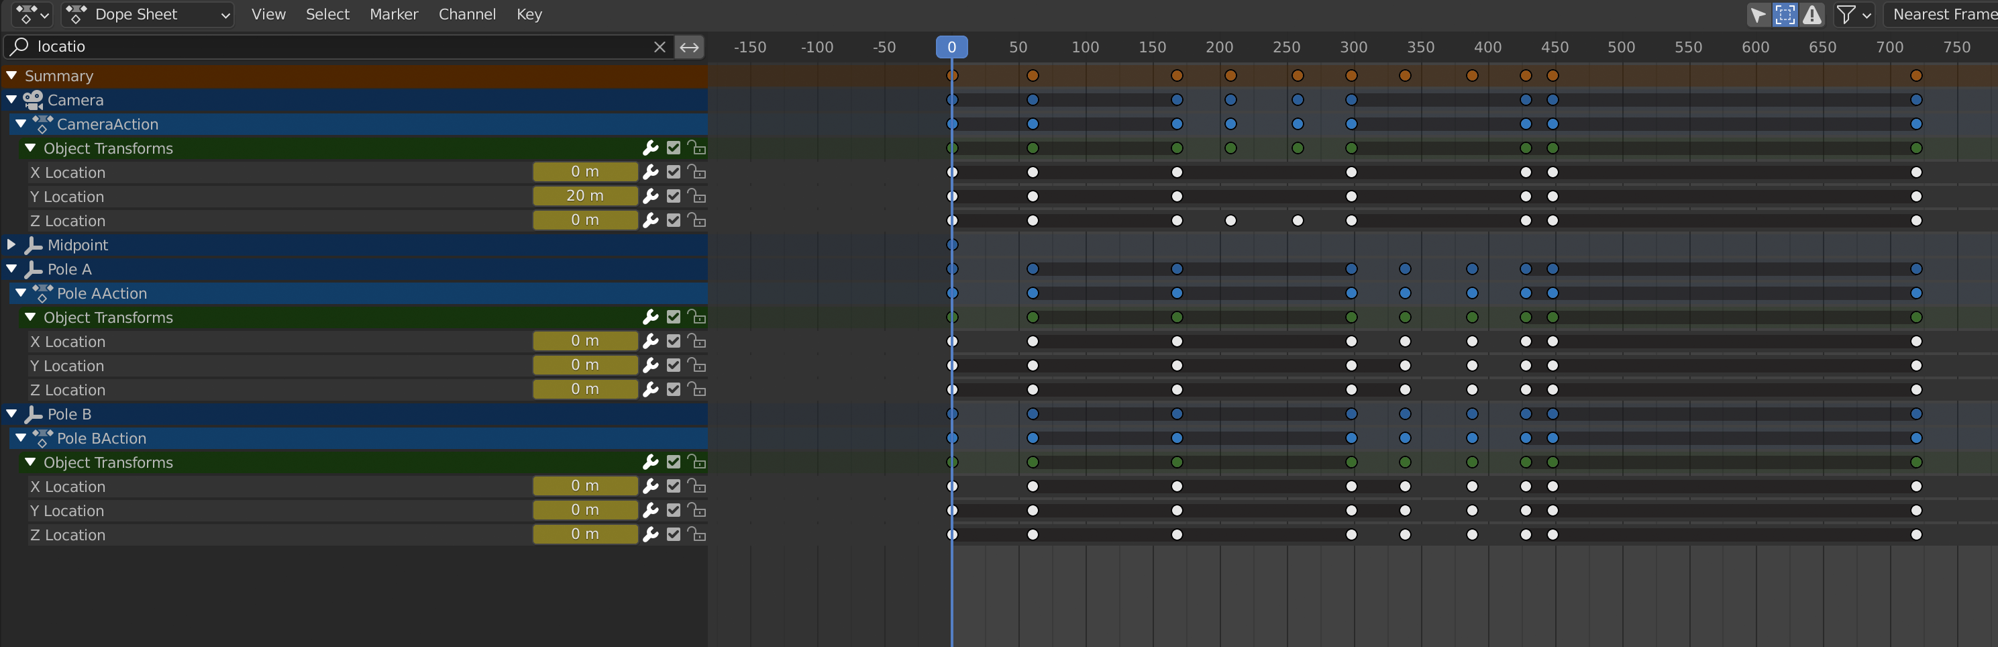Collapse the Pole BAction group

click(x=21, y=438)
